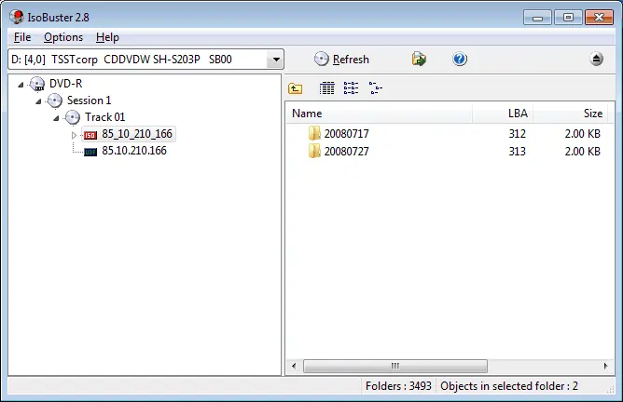Sort by the LBA column header
The width and height of the screenshot is (623, 402).
coord(517,114)
